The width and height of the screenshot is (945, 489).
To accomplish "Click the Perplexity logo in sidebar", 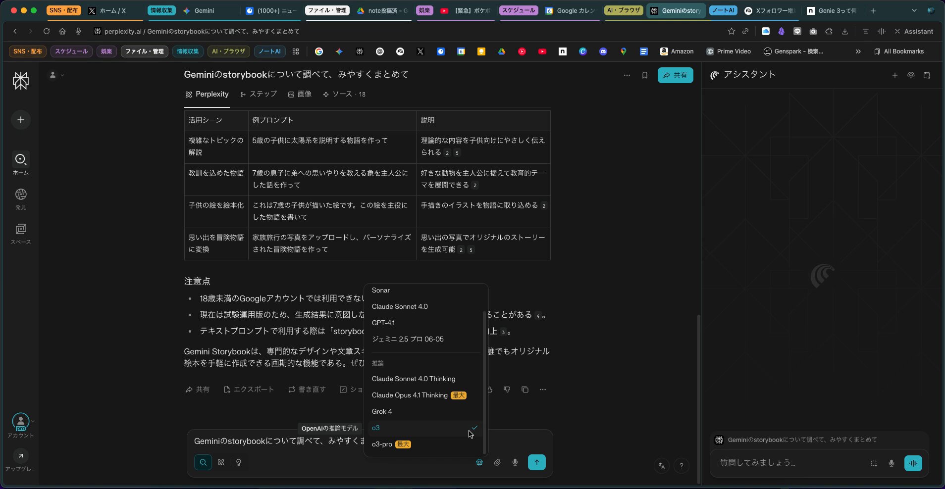I will pyautogui.click(x=21, y=81).
